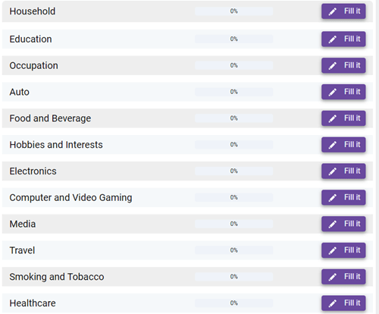379x314 pixels.
Task: Click the pencil icon in the Household row
Action: (333, 11)
